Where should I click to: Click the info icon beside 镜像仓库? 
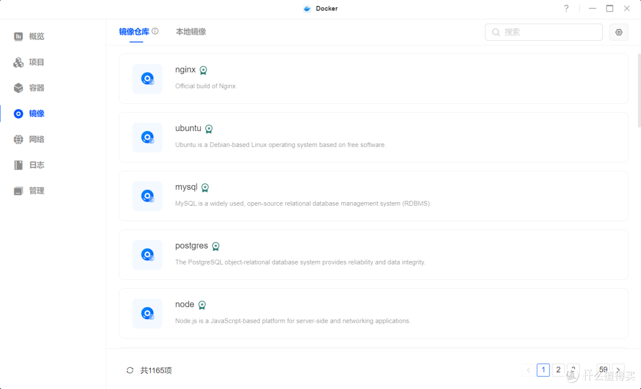point(155,31)
